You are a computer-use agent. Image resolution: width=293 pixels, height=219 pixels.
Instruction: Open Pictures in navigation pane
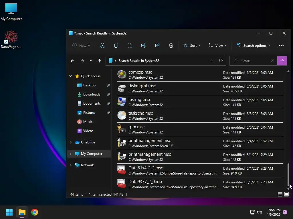pos(89,113)
